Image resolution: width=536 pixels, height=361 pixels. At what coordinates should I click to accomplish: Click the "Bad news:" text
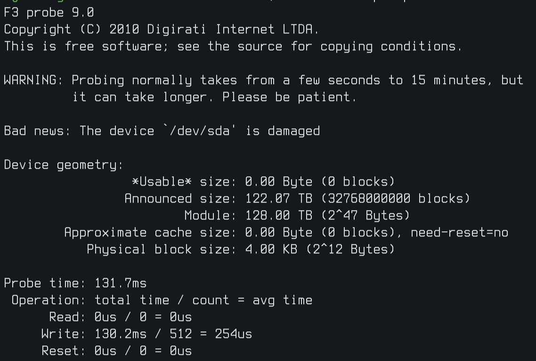(37, 131)
